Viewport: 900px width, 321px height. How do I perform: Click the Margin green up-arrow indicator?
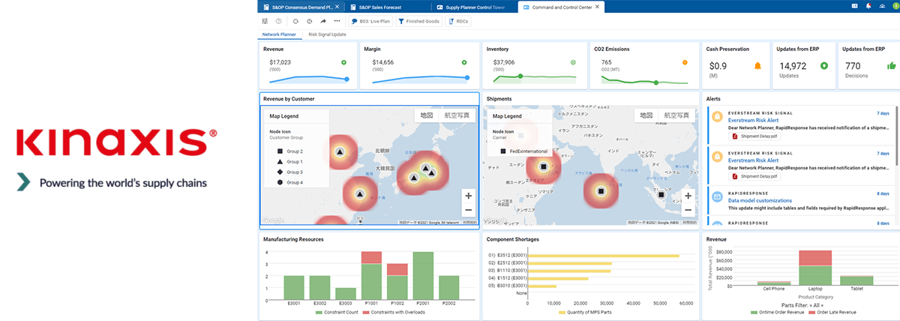click(464, 63)
